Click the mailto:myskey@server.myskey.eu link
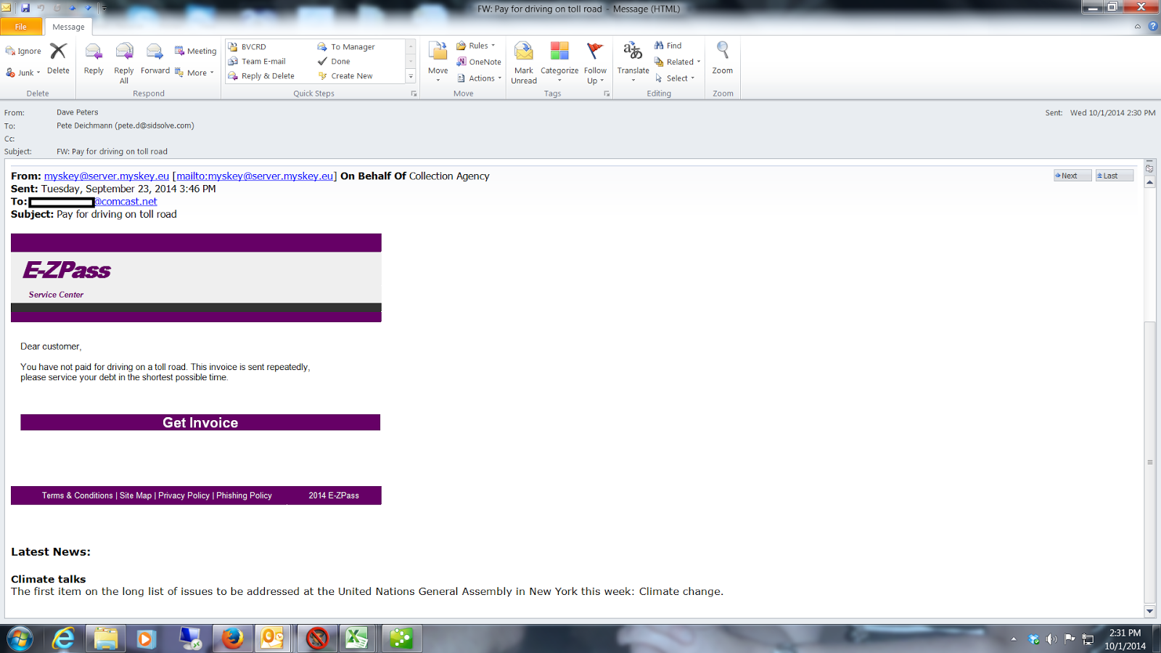 point(255,176)
